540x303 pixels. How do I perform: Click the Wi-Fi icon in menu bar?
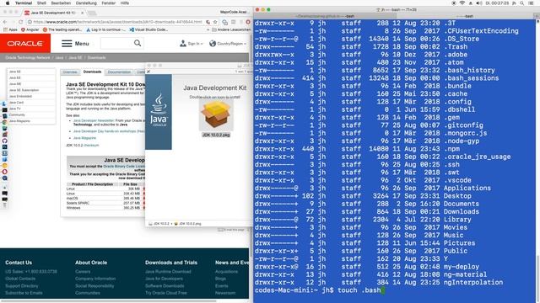pos(462,3)
